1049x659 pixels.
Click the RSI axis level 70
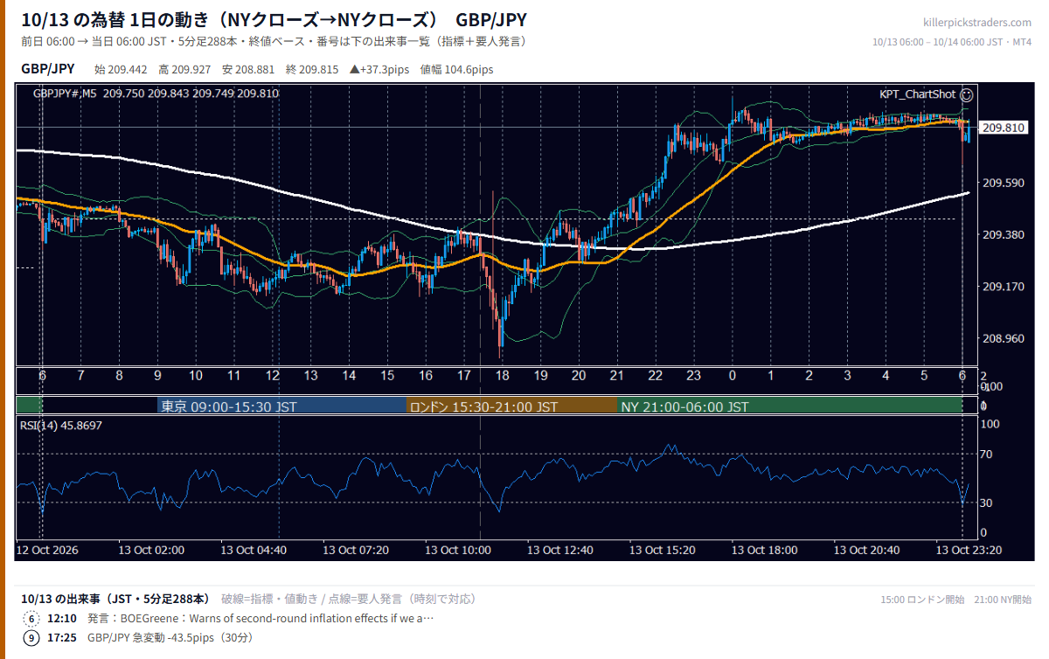[988, 454]
